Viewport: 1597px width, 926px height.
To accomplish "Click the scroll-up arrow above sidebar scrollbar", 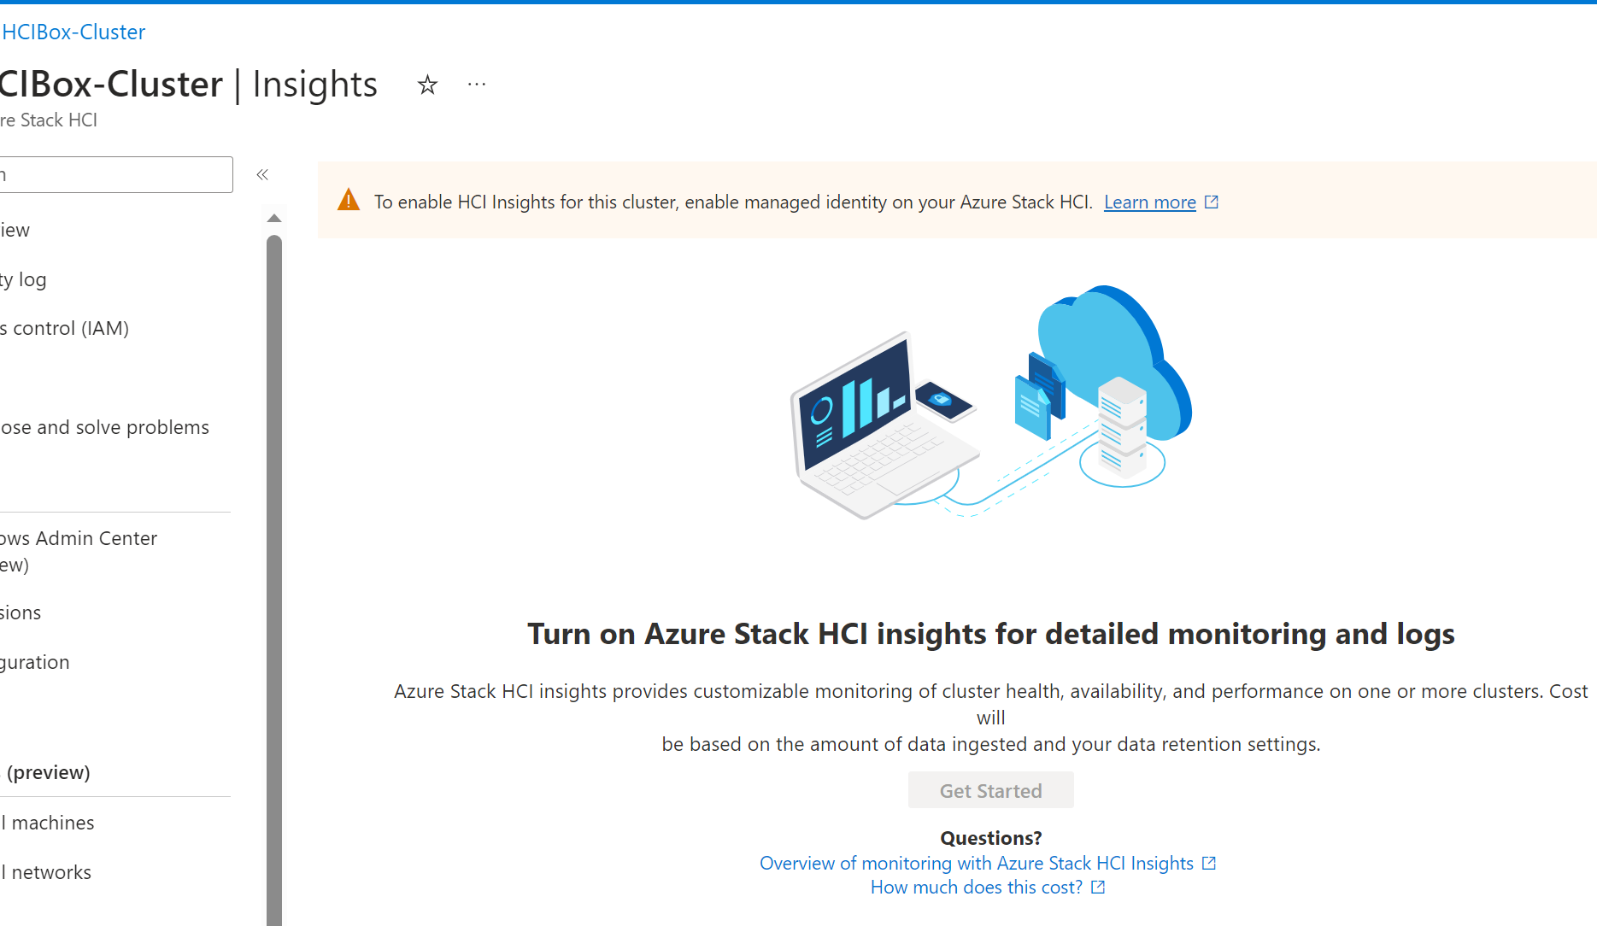I will [x=273, y=218].
